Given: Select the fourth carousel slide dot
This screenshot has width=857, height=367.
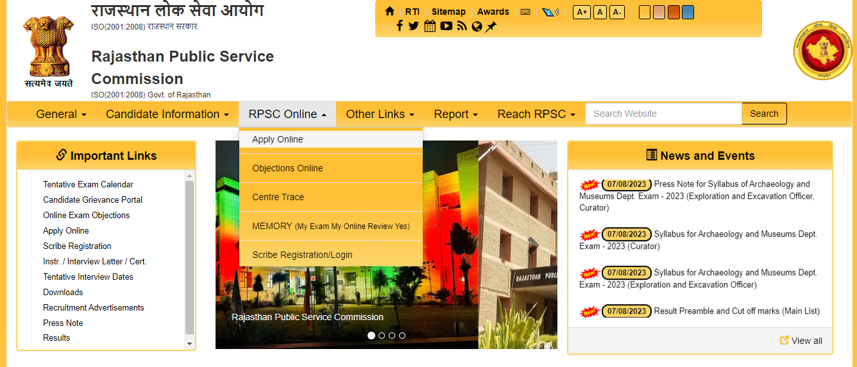Looking at the screenshot, I should click(x=402, y=335).
